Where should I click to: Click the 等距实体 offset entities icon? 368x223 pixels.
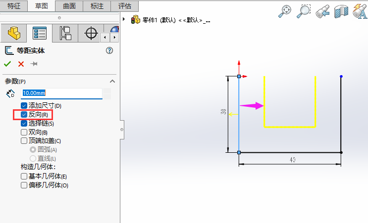coord(9,50)
